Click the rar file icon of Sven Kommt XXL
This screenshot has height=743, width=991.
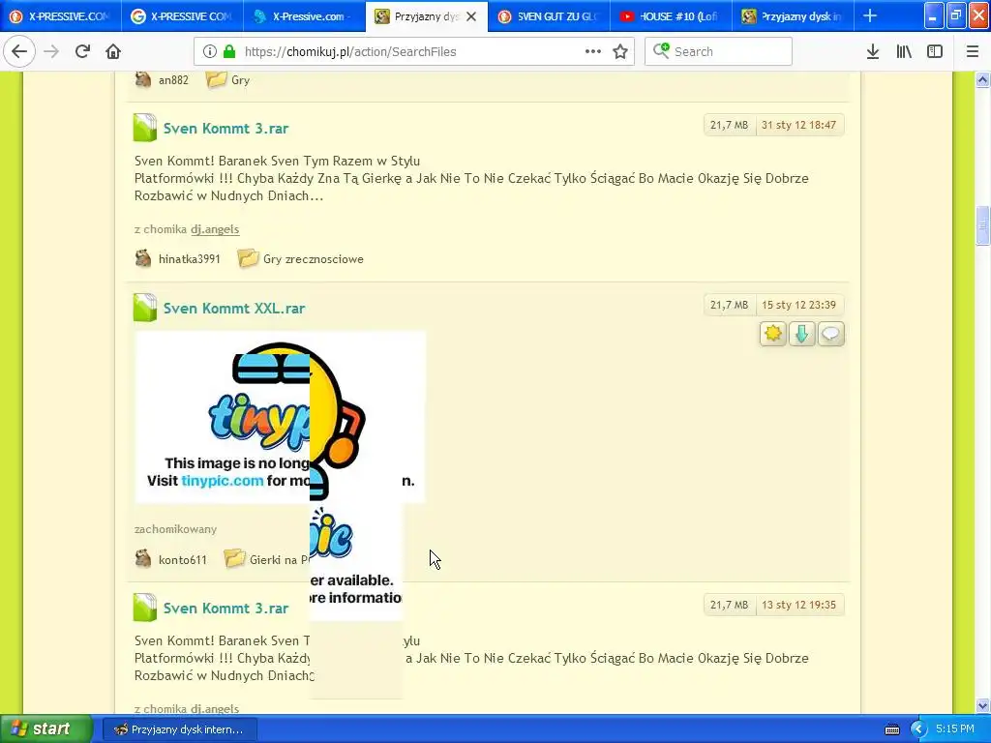[x=145, y=308]
